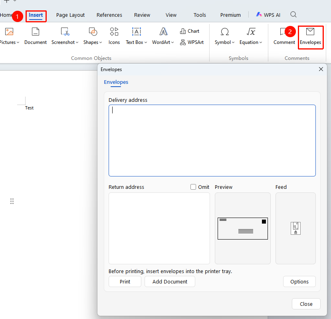Close the Envelopes dialog with the X
331x319 pixels.
[321, 69]
